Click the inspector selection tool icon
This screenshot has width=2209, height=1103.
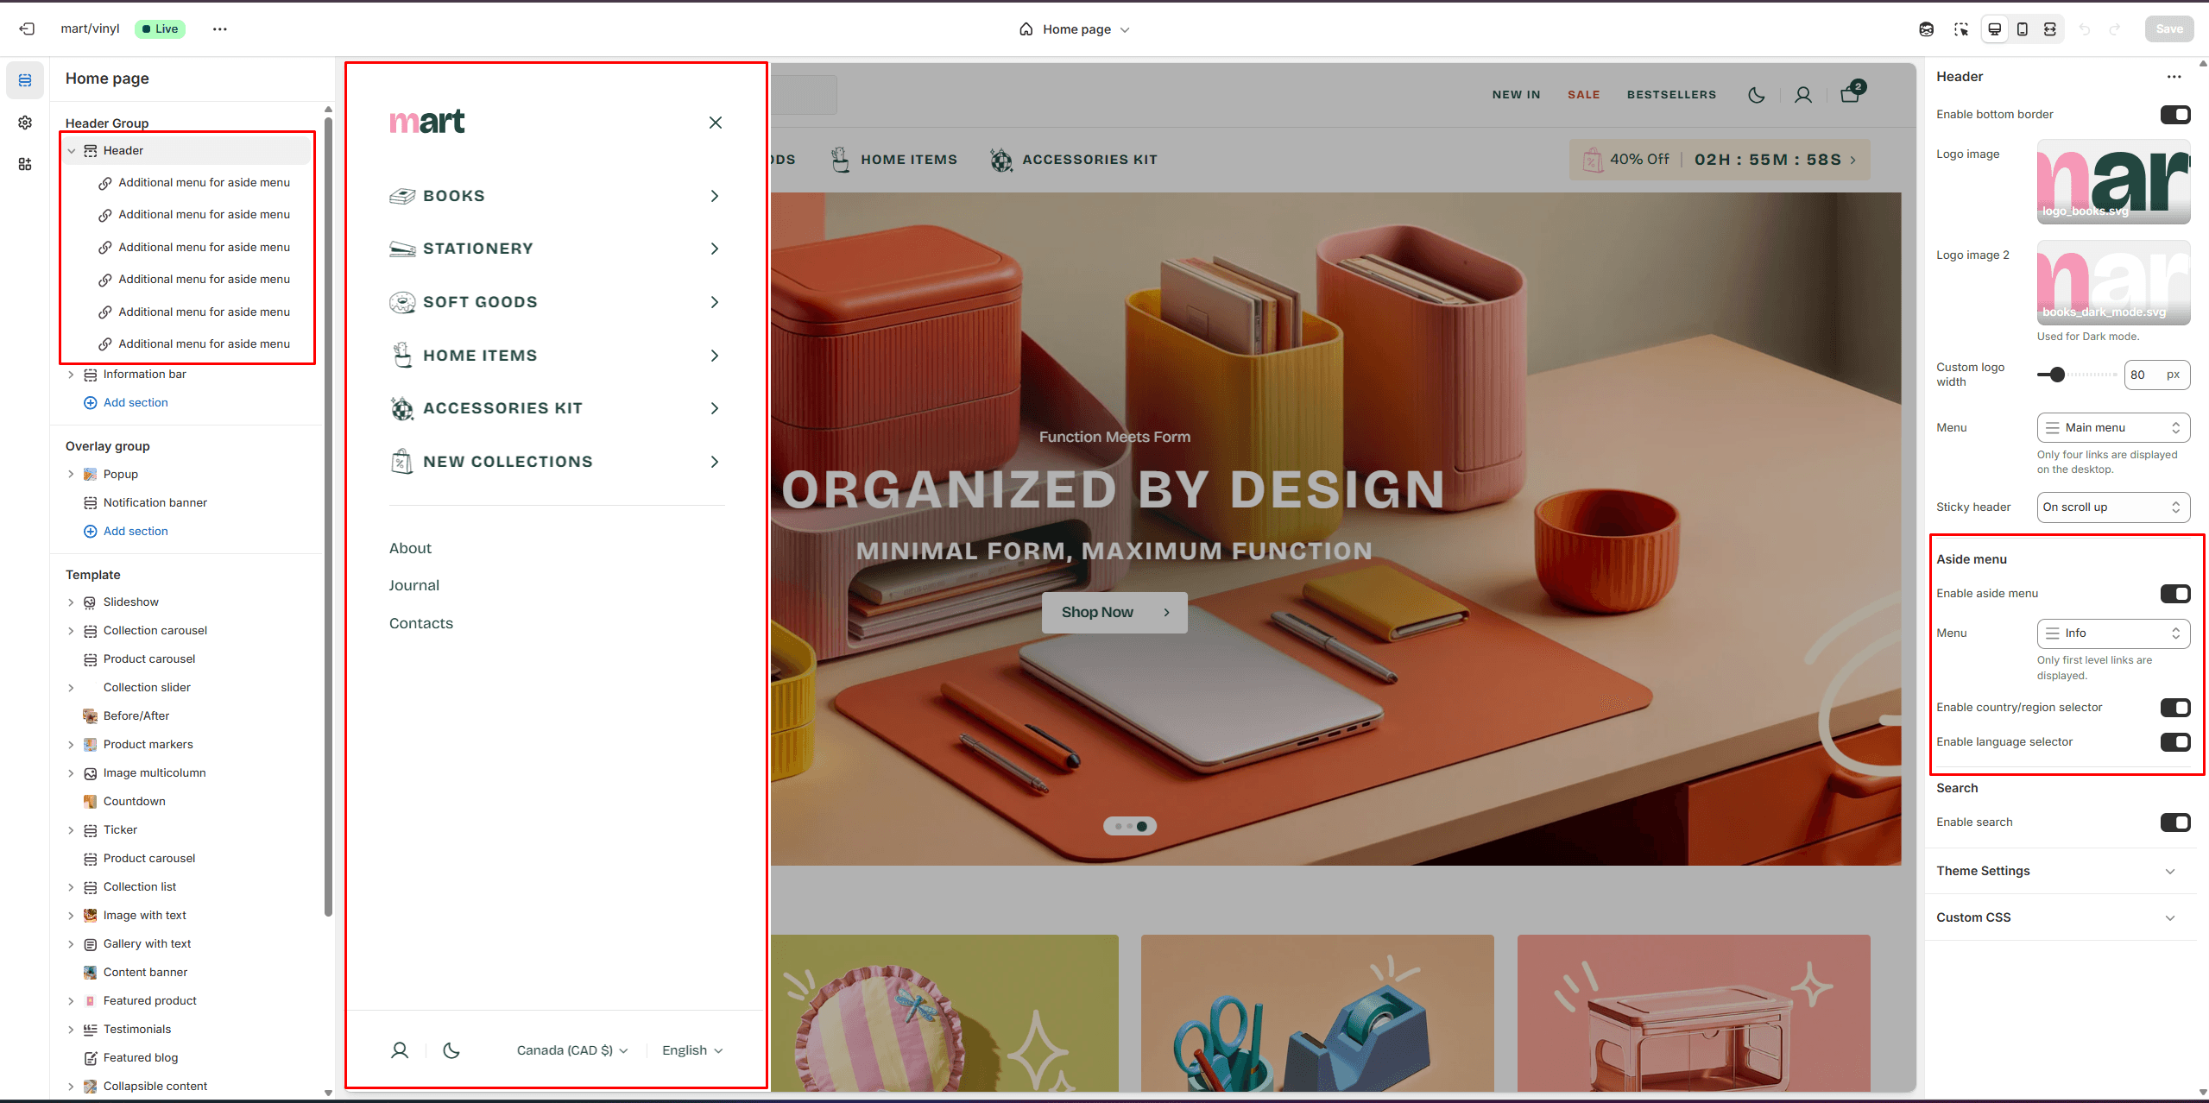tap(1960, 29)
